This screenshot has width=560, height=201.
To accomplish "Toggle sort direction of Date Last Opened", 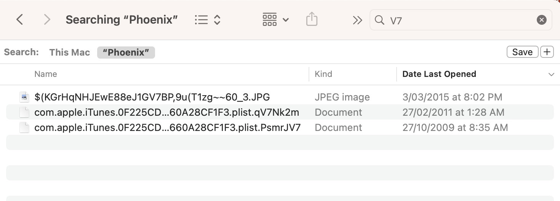I will (x=551, y=74).
